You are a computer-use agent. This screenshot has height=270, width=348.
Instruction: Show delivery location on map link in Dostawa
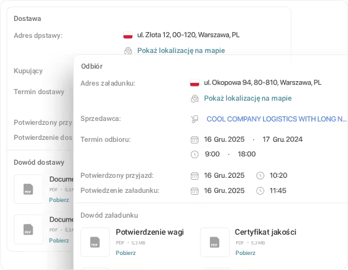point(181,50)
